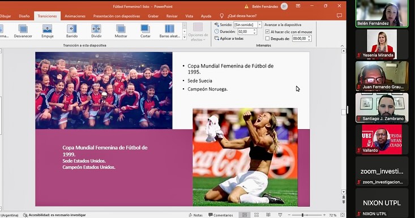The image size is (415, 218).
Task: Click the zoom out minus button
Action: pos(289,215)
